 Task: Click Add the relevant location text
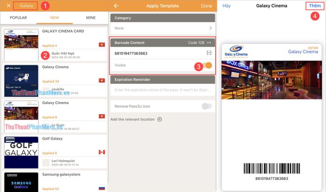132,119
